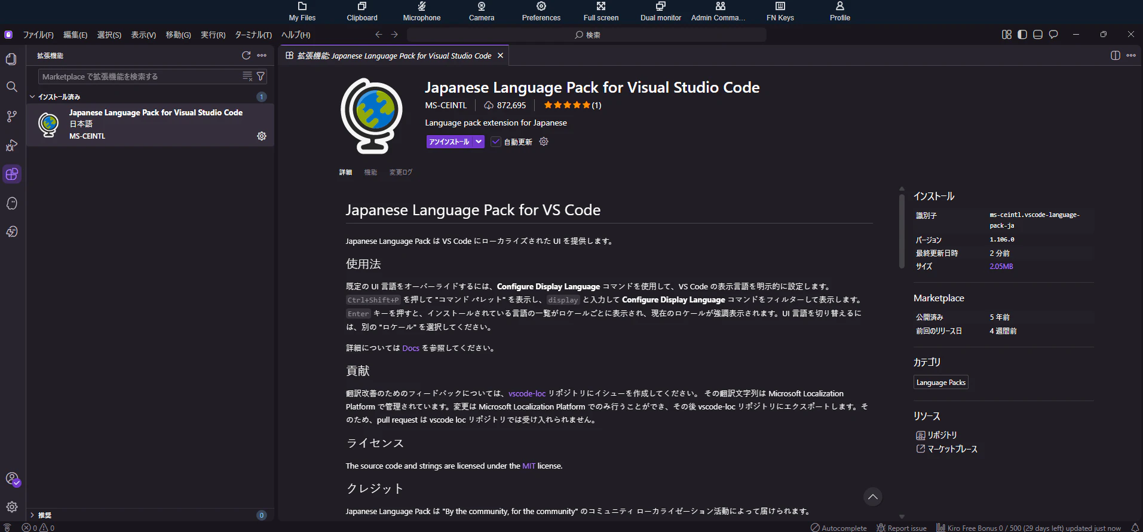Screen dimensions: 1143x532
Task: Toggle Autocomplete in the status bar
Action: pos(839,528)
